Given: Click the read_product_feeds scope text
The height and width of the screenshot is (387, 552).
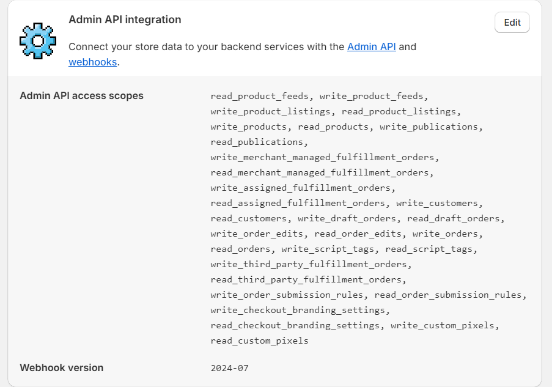Looking at the screenshot, I should 260,96.
